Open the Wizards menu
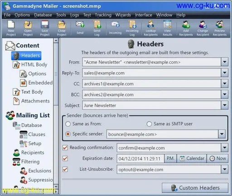 tap(123, 15)
